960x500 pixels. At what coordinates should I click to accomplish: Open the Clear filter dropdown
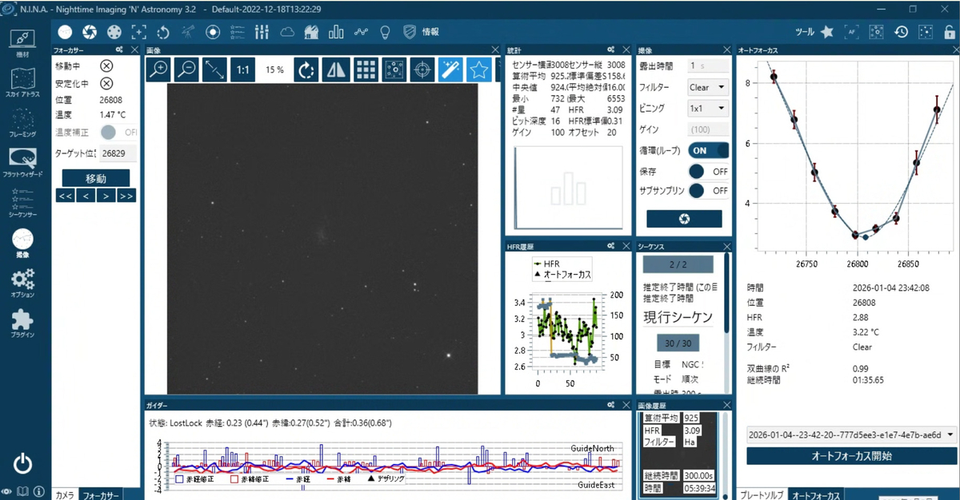pos(708,87)
